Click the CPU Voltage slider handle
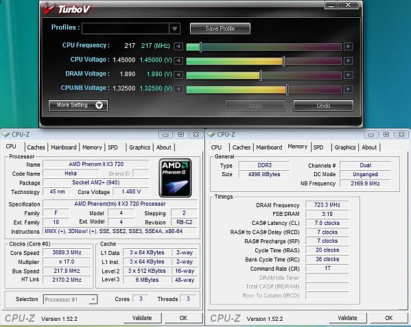 coord(283,61)
